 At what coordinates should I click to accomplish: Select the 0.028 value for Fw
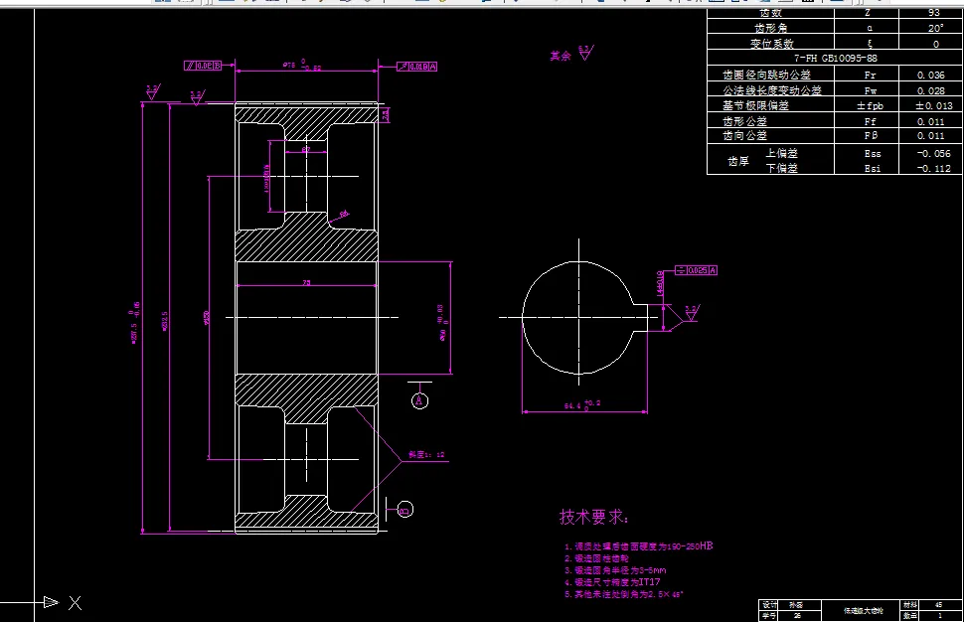click(931, 91)
